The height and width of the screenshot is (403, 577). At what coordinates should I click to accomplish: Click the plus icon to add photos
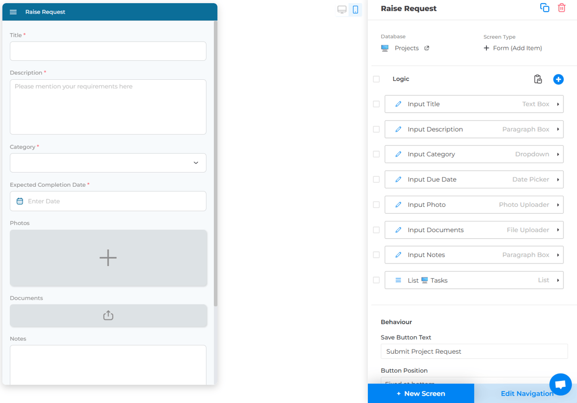click(108, 258)
